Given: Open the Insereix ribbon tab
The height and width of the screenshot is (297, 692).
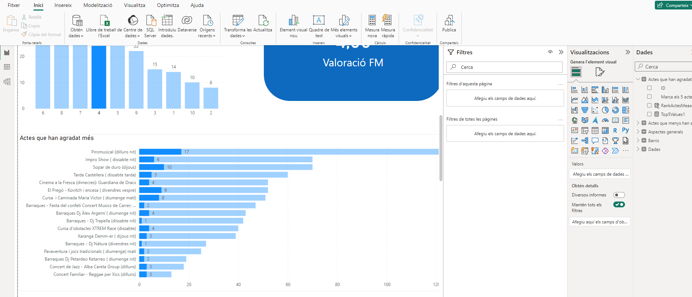Looking at the screenshot, I should 63,5.
